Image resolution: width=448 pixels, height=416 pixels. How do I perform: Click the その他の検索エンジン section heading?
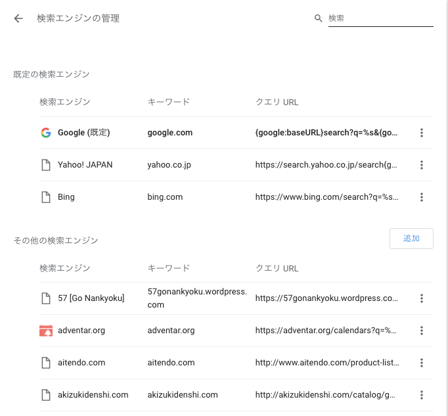click(x=56, y=241)
